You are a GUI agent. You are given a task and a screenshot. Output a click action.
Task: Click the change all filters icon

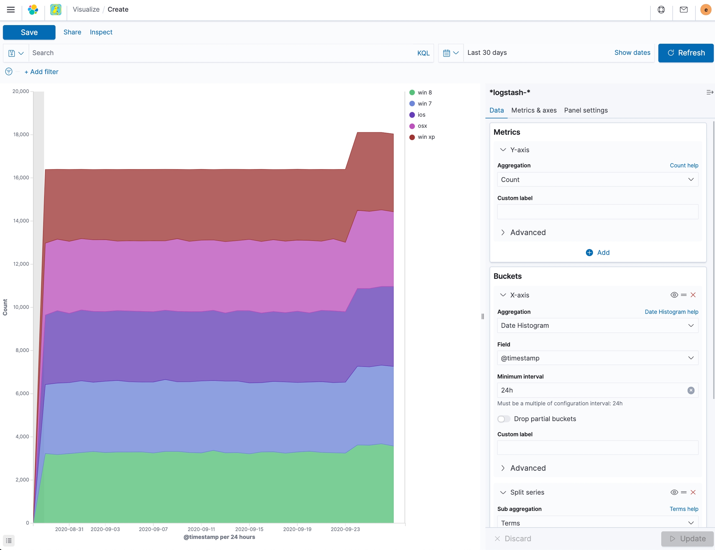pos(9,72)
